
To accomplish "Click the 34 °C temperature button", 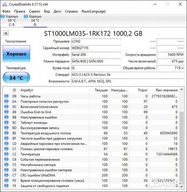I will pos(16,78).
